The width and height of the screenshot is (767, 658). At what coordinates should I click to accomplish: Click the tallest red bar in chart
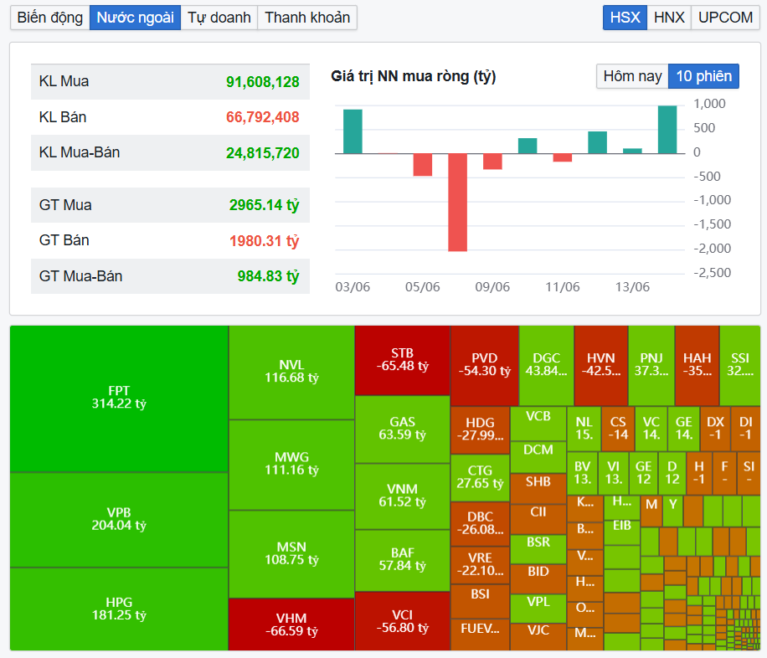tap(457, 203)
